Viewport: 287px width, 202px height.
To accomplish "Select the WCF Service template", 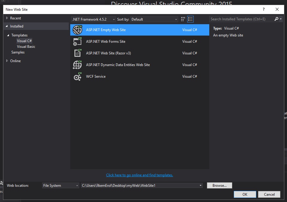I will pos(140,76).
